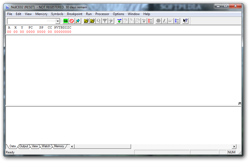Click the first yellow open-folder icon
249x162 pixels.
86,21
